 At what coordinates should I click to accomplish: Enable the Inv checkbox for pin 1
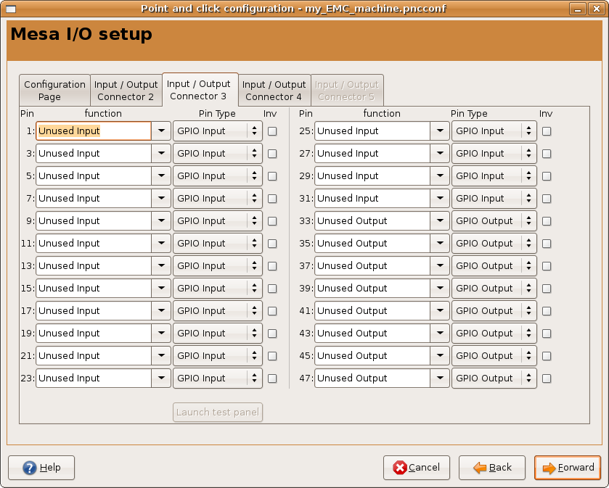coord(272,131)
